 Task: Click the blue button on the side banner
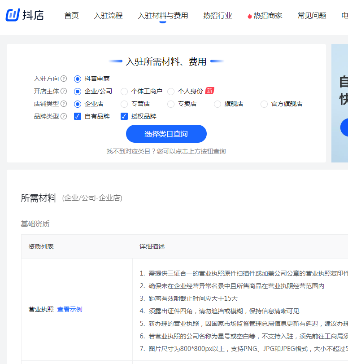click(x=344, y=127)
